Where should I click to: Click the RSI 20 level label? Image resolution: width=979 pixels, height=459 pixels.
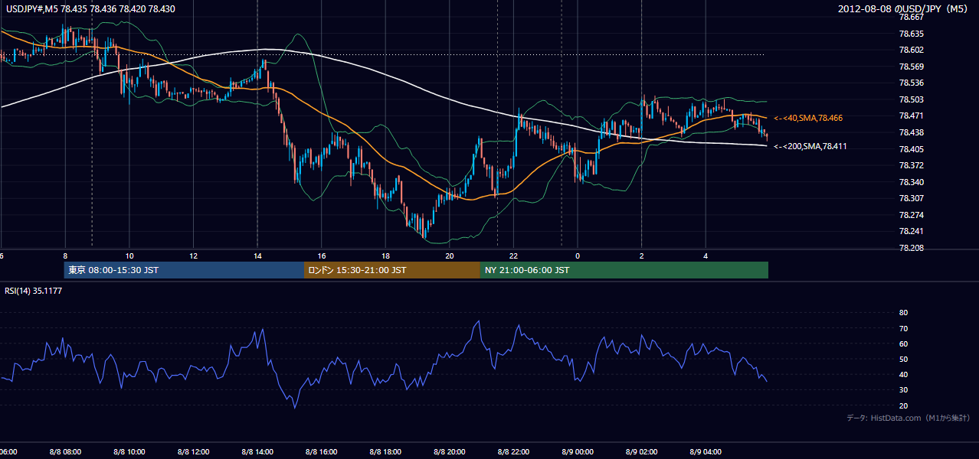point(903,405)
